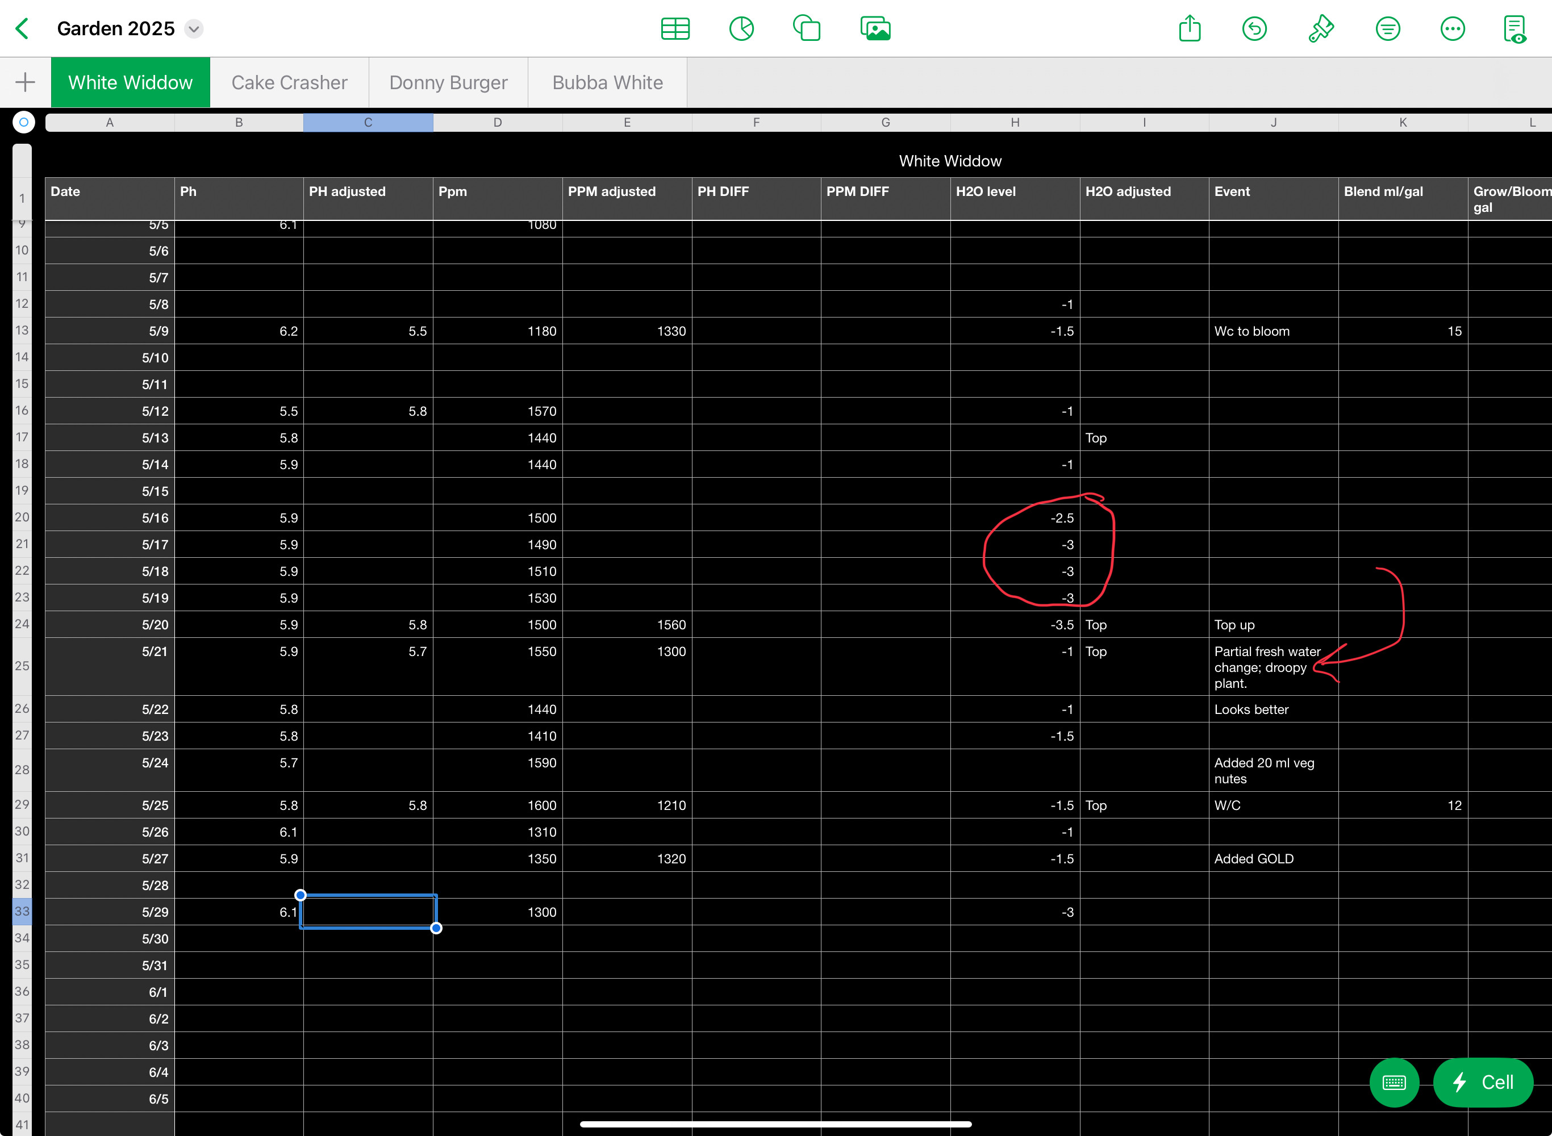Viewport: 1552px width, 1136px height.
Task: Select the "Ph" header cell
Action: click(239, 199)
